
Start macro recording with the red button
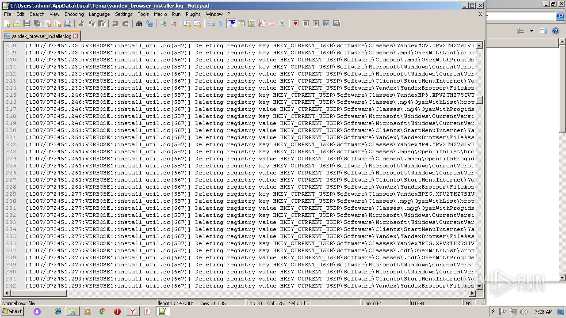coord(295,23)
